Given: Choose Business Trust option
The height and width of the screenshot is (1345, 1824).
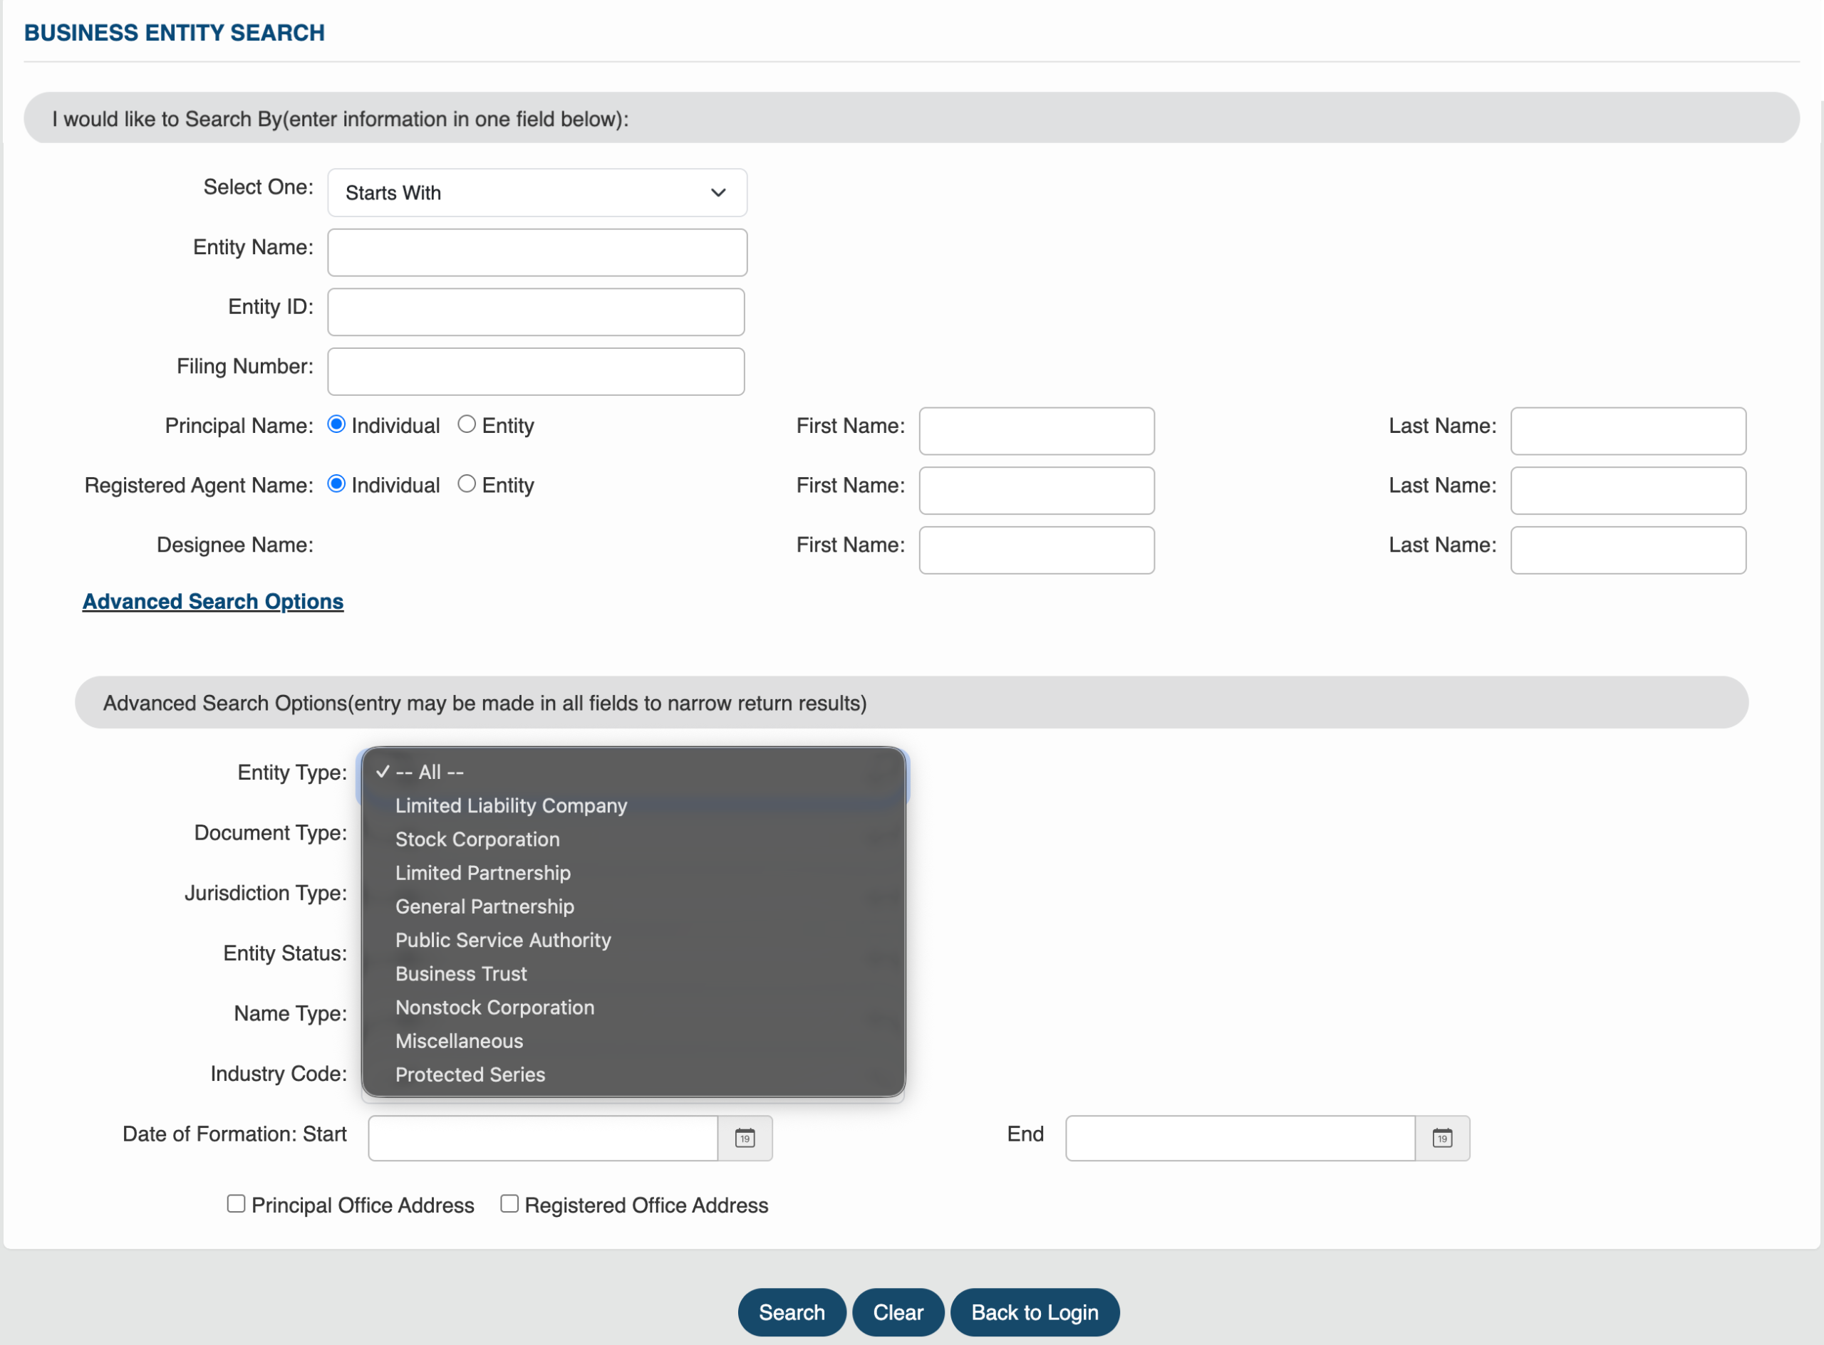Looking at the screenshot, I should (x=633, y=974).
